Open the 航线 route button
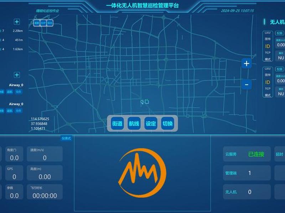Viewport: 285px width, 213px height. pyautogui.click(x=134, y=124)
